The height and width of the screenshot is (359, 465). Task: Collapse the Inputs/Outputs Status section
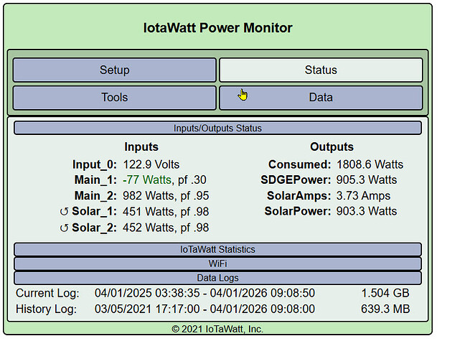click(217, 129)
